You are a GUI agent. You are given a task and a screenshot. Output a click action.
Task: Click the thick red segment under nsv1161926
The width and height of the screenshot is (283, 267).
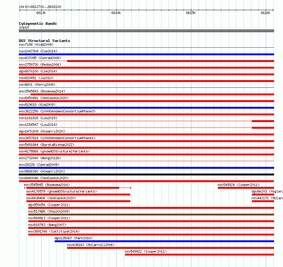263,121
